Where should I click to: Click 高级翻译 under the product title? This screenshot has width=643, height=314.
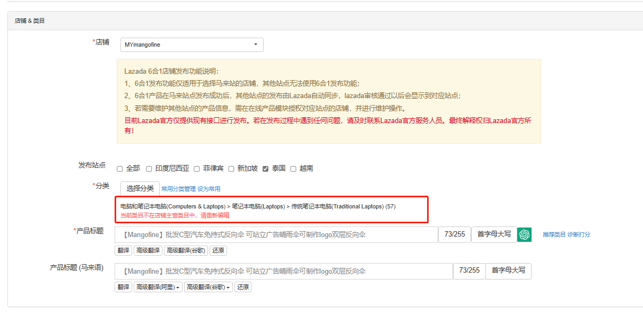tap(147, 250)
